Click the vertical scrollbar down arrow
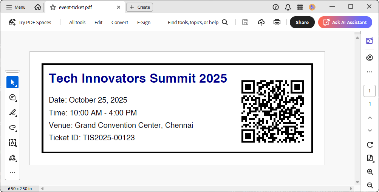Viewport: 379px width, 192px height. (357, 182)
